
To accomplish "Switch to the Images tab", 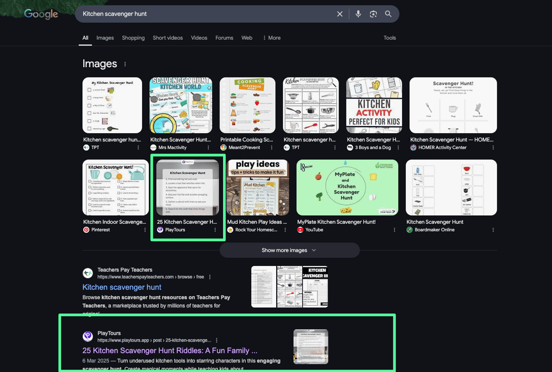I will [x=105, y=38].
